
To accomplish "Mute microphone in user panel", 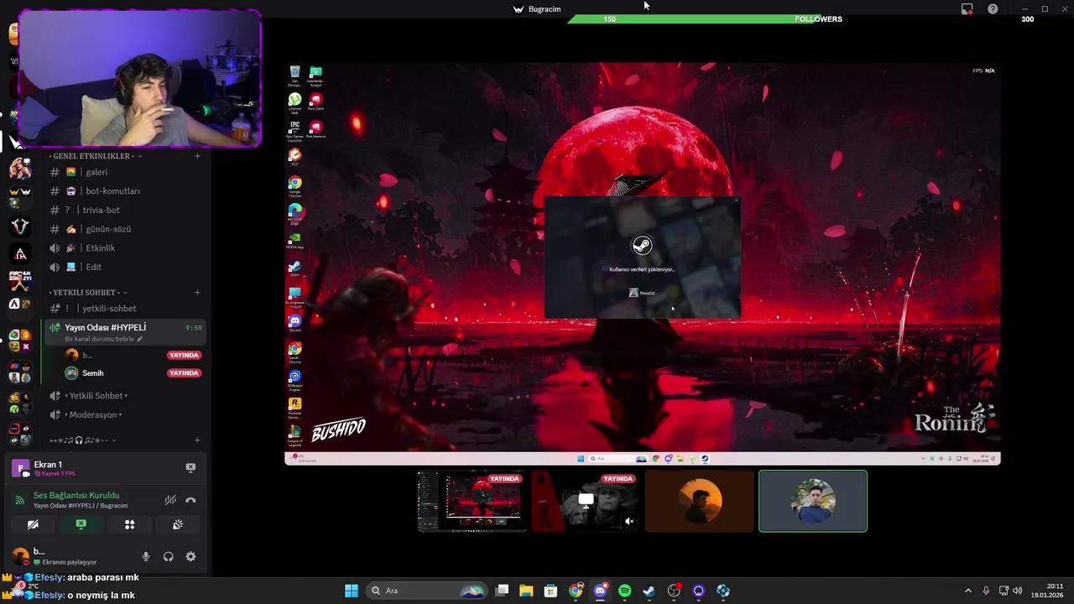I will tap(146, 556).
